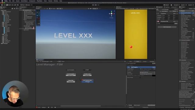Image resolution: width=195 pixels, height=110 pixels.
Task: Select the Level Complete state node
Action: (71, 75)
